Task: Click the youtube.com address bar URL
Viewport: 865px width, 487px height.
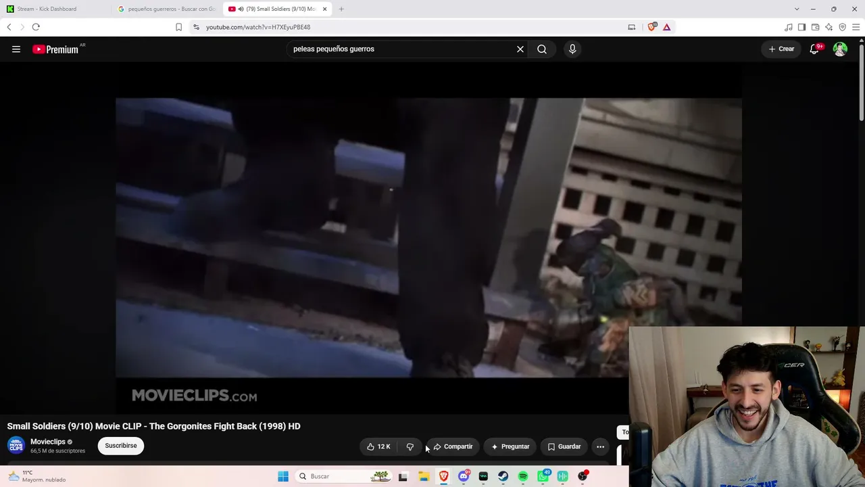Action: click(x=258, y=27)
